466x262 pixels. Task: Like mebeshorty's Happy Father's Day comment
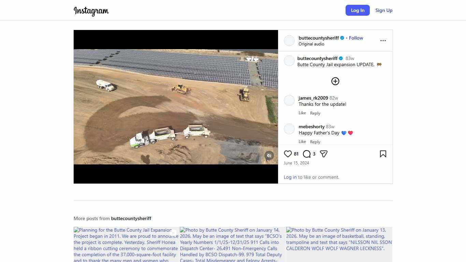click(302, 142)
